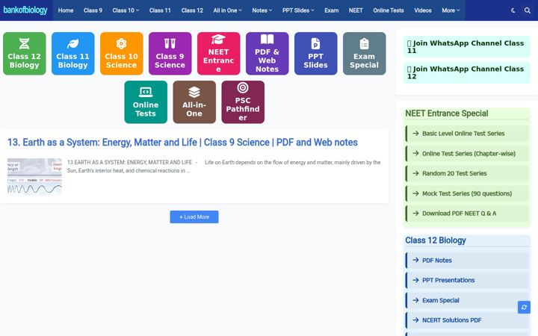The image size is (538, 336).
Task: Click the NEET Entrance Special heading
Action: [x=446, y=113]
